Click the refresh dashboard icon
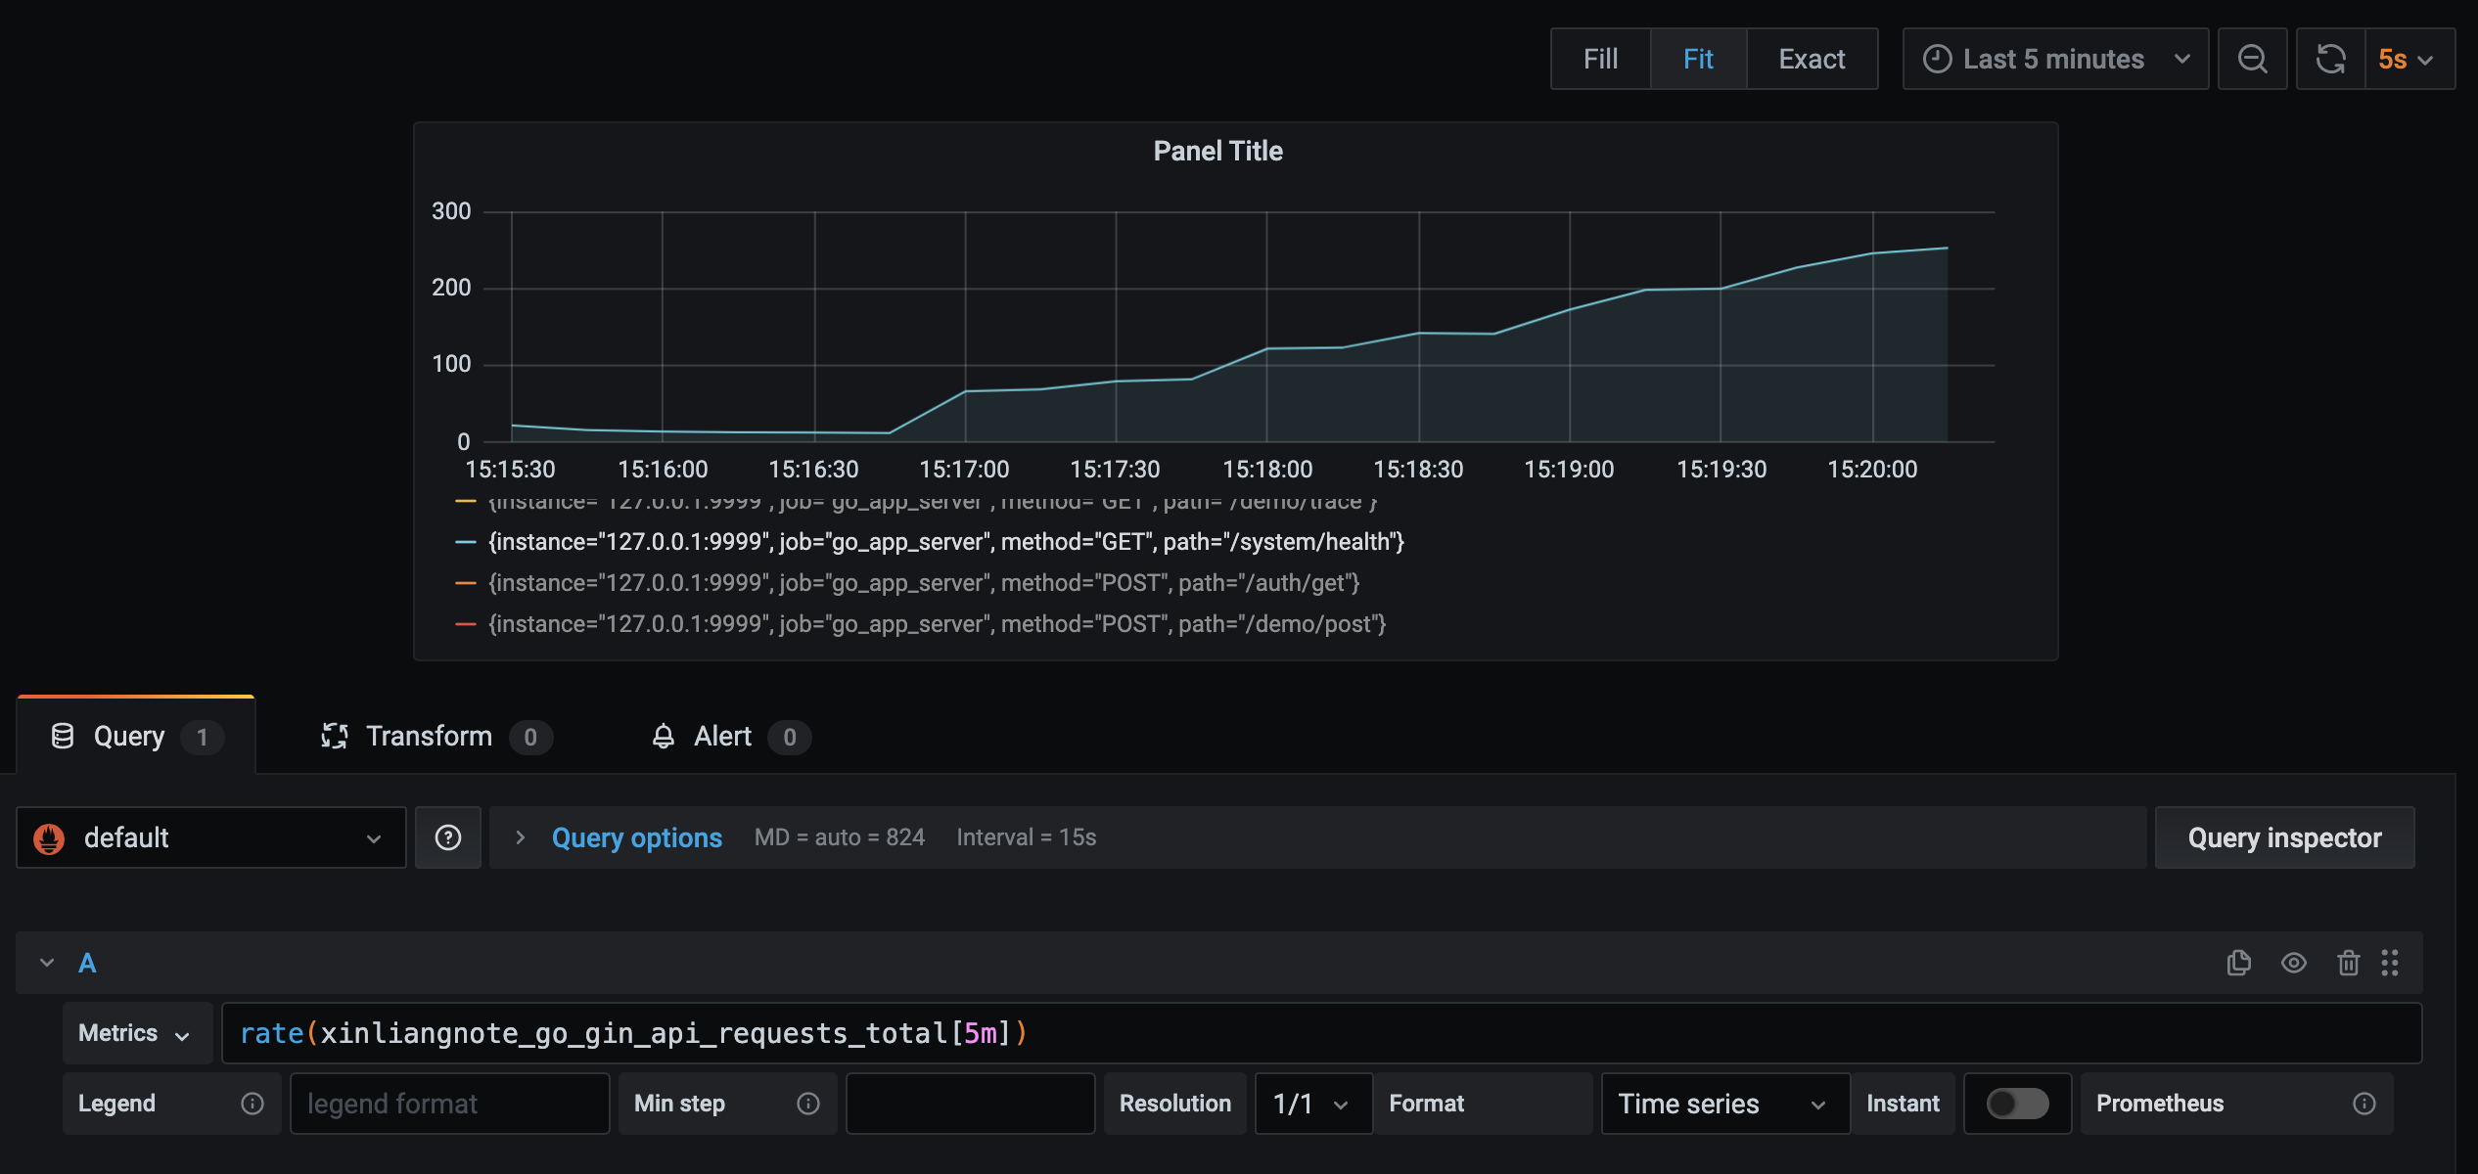This screenshot has height=1174, width=2478. pyautogui.click(x=2330, y=60)
